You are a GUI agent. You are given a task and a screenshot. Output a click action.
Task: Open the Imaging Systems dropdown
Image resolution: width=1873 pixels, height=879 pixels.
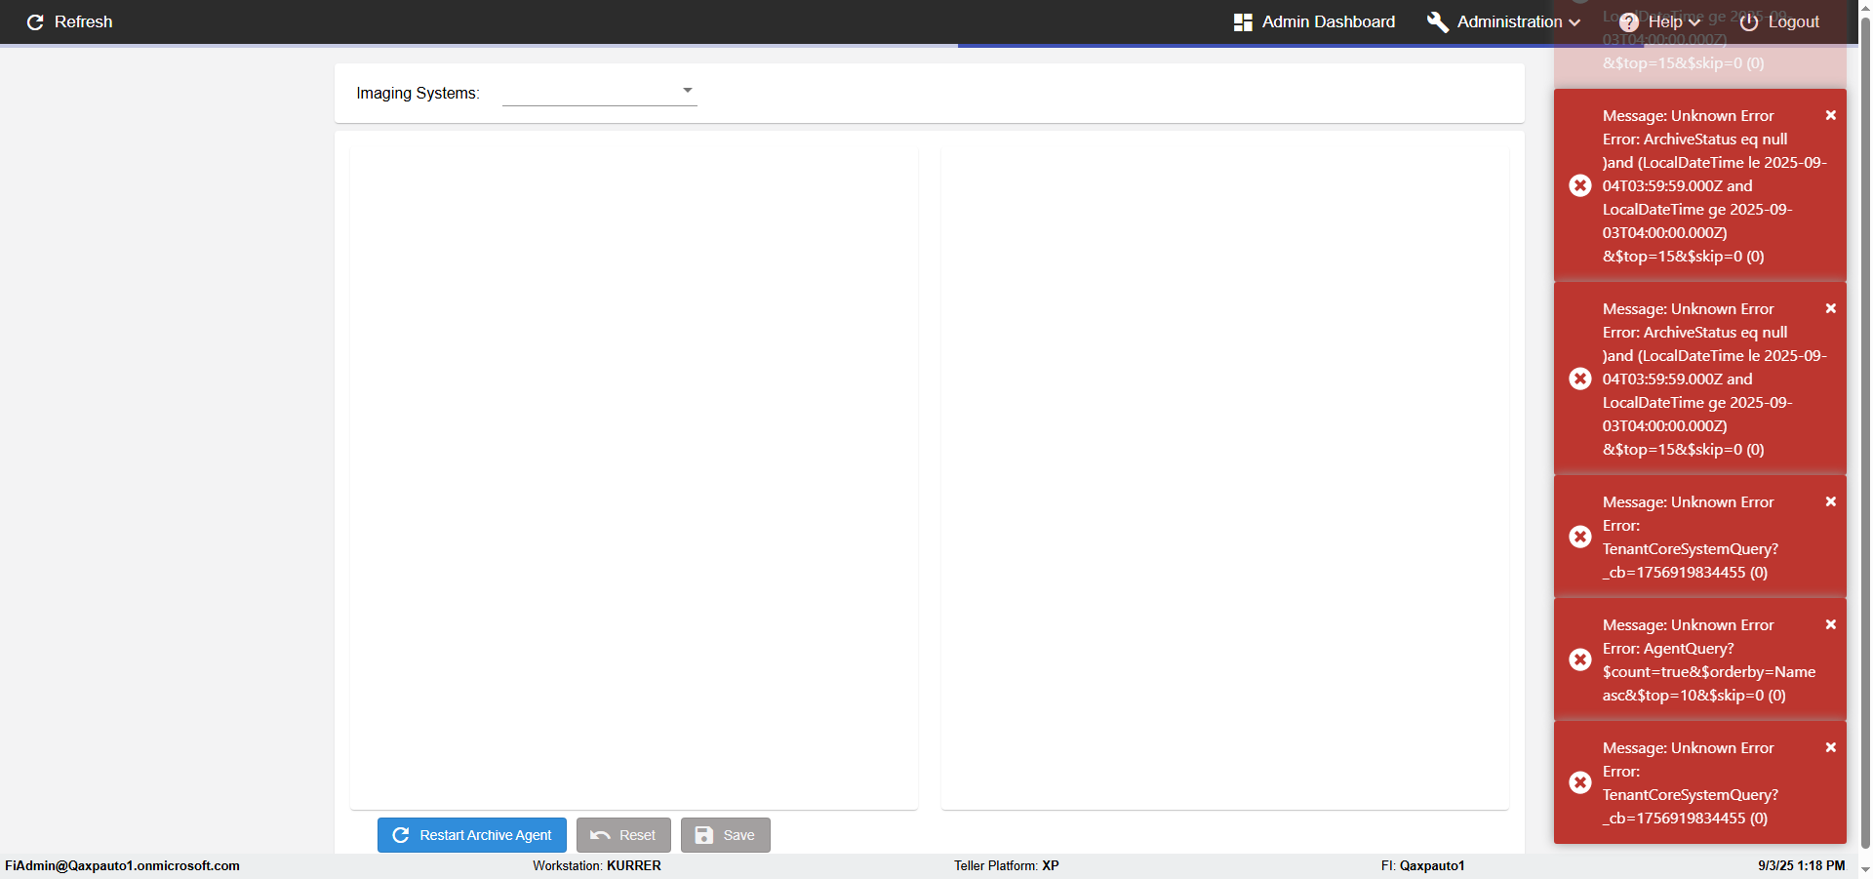click(x=599, y=92)
